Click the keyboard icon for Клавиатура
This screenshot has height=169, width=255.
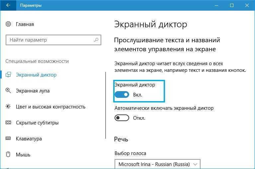[x=8, y=138]
